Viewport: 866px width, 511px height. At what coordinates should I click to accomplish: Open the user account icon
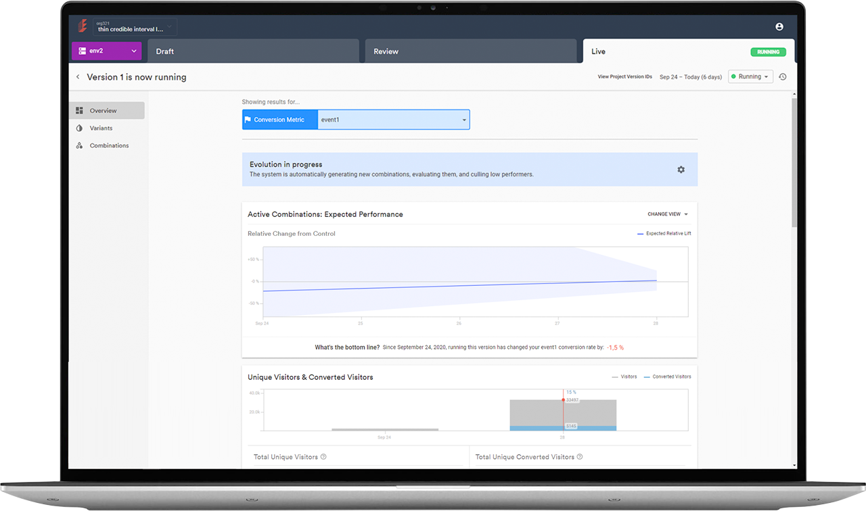click(x=779, y=26)
